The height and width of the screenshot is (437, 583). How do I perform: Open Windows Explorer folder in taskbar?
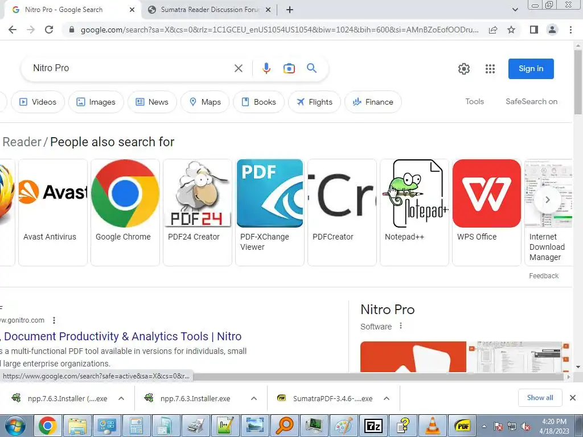pyautogui.click(x=77, y=426)
